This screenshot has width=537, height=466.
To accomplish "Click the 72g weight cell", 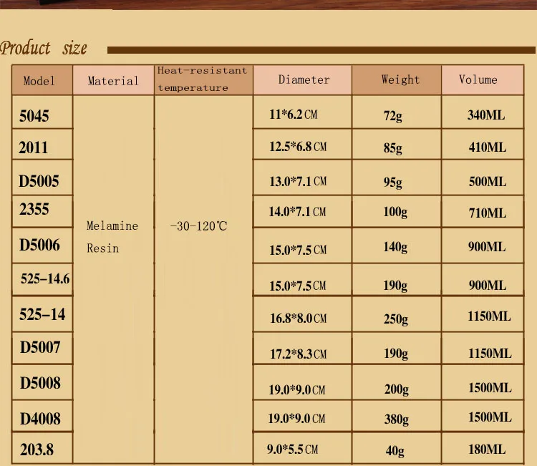I will click(x=397, y=112).
